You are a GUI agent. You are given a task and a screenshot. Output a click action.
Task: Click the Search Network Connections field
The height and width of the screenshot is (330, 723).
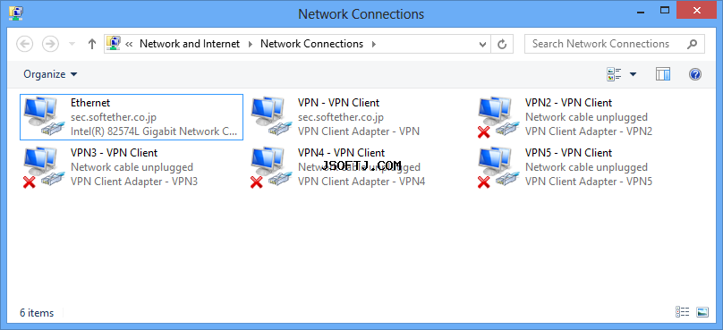(x=614, y=44)
